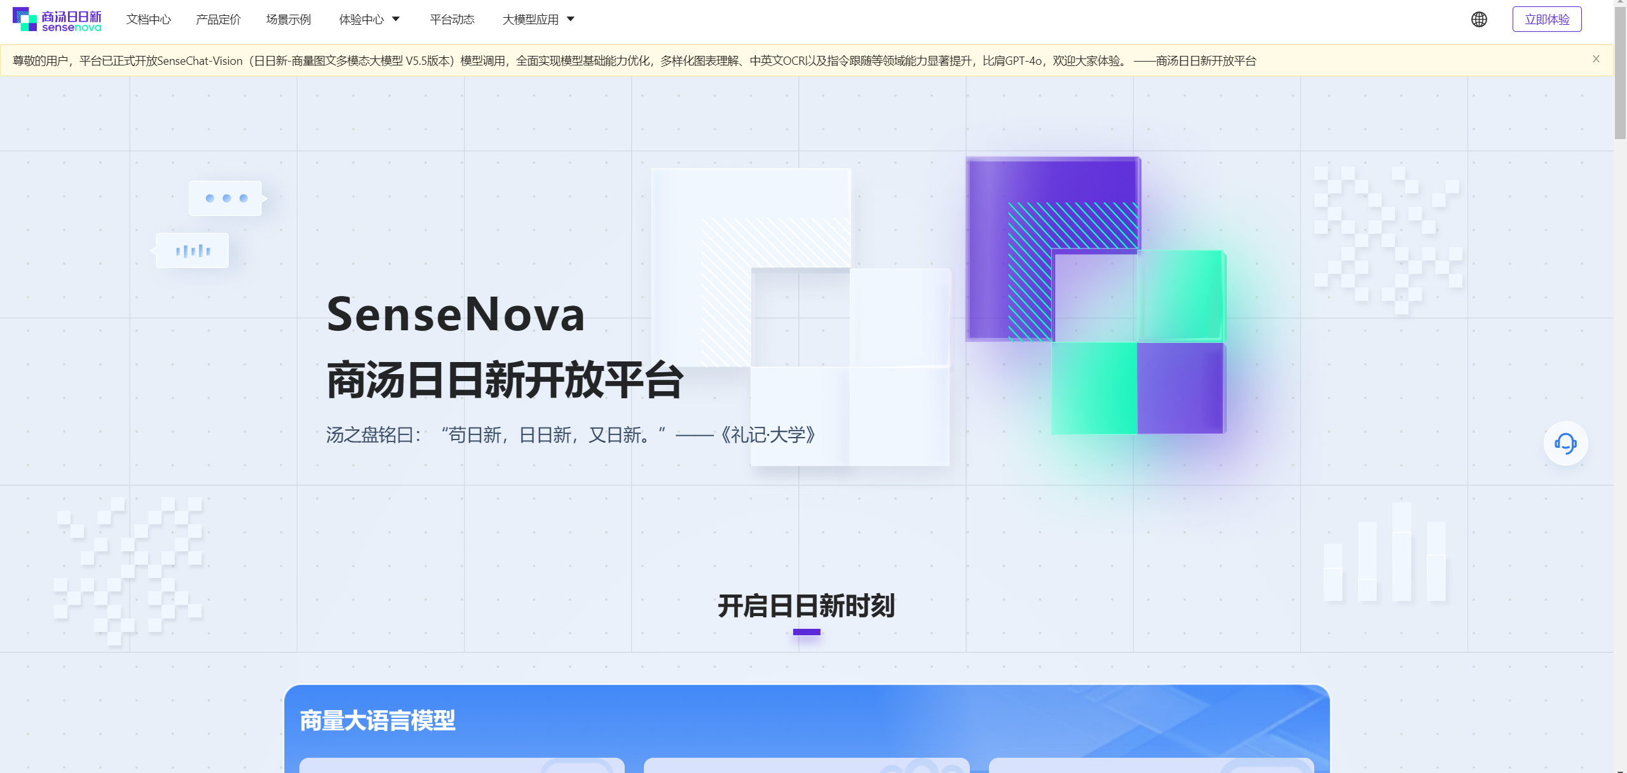This screenshot has height=773, width=1627.
Task: Open customer support headset chat
Action: point(1565,443)
